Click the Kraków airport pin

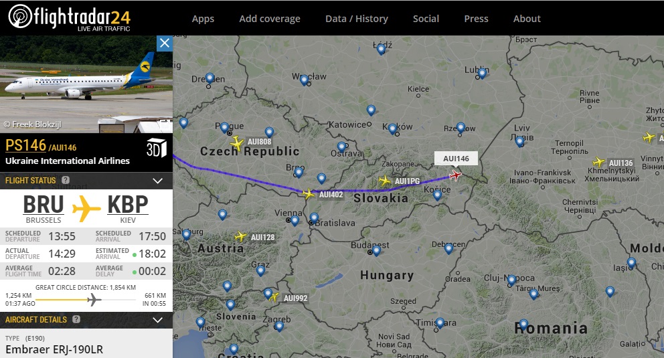392,128
